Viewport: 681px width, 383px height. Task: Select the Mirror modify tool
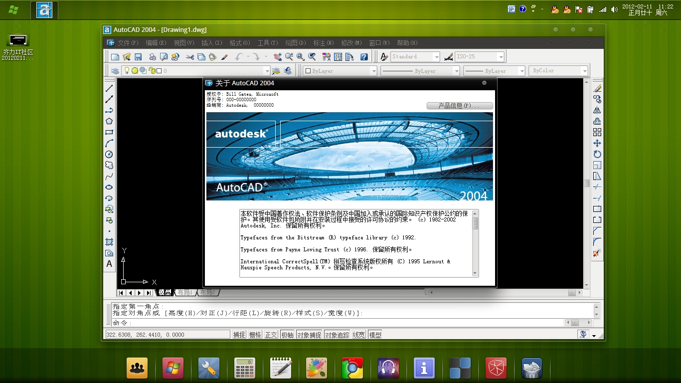[x=597, y=110]
